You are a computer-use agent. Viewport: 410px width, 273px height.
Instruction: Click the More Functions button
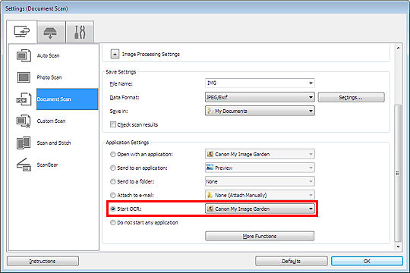(x=260, y=236)
